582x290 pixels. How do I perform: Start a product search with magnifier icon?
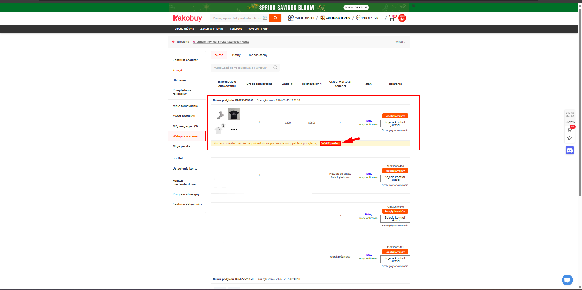click(x=275, y=18)
